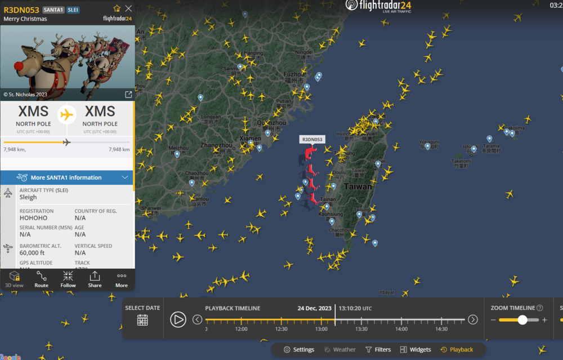Toggle Playback mode
This screenshot has height=360, width=563.
(x=457, y=350)
